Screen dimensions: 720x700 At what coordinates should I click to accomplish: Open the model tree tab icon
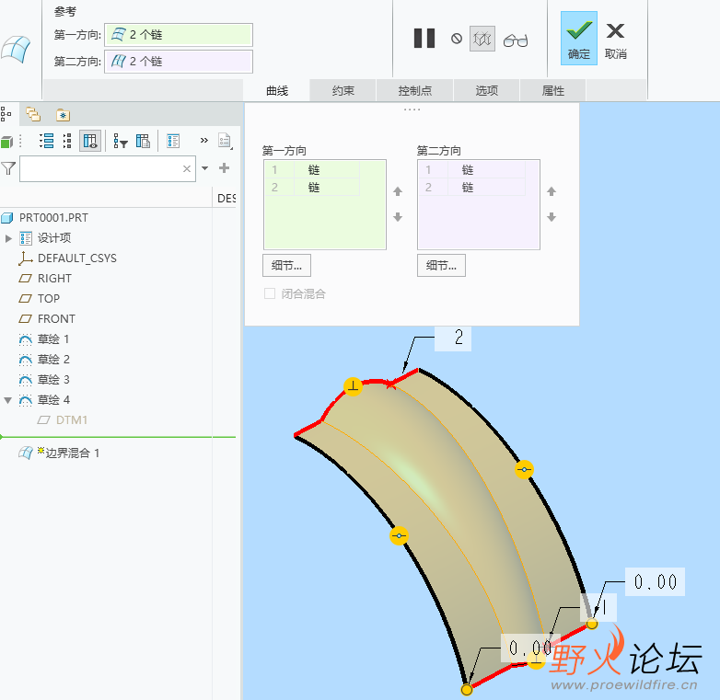click(x=6, y=114)
